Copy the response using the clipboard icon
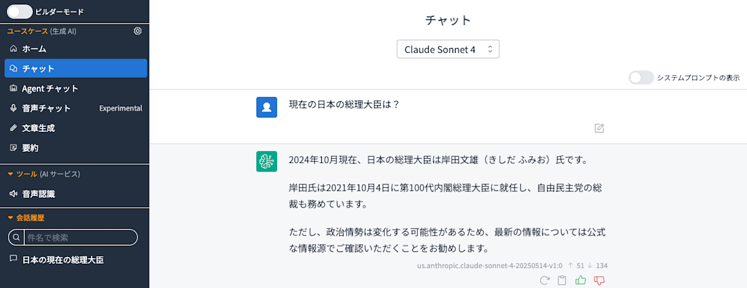This screenshot has height=288, width=747. pos(562,281)
